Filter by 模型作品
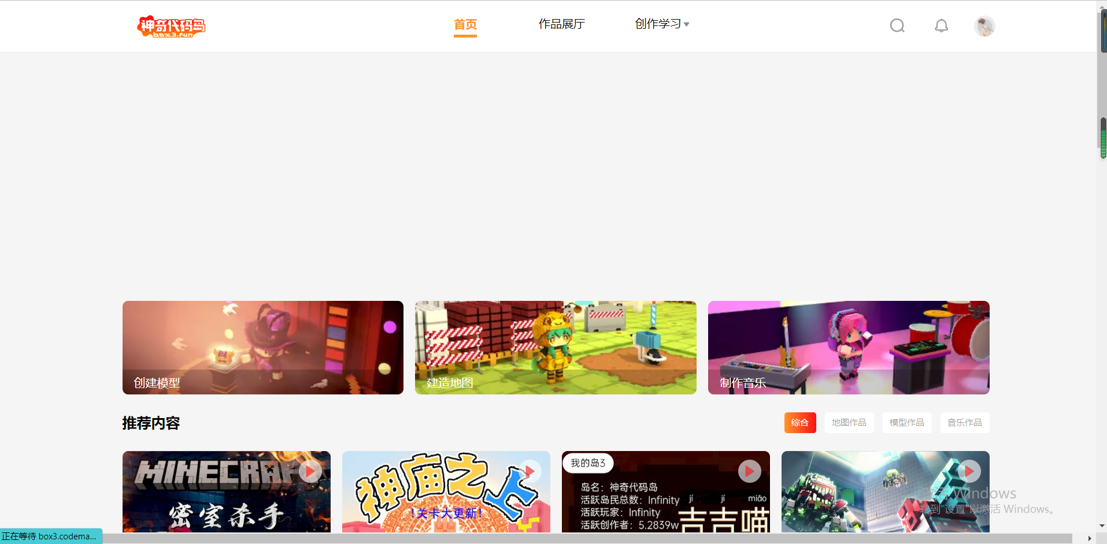Screen dimensions: 1107x544 point(907,423)
